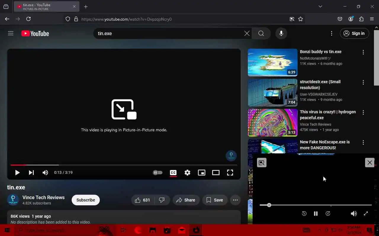
Task: List all tabs dropdown arrow
Action: pos(320,6)
